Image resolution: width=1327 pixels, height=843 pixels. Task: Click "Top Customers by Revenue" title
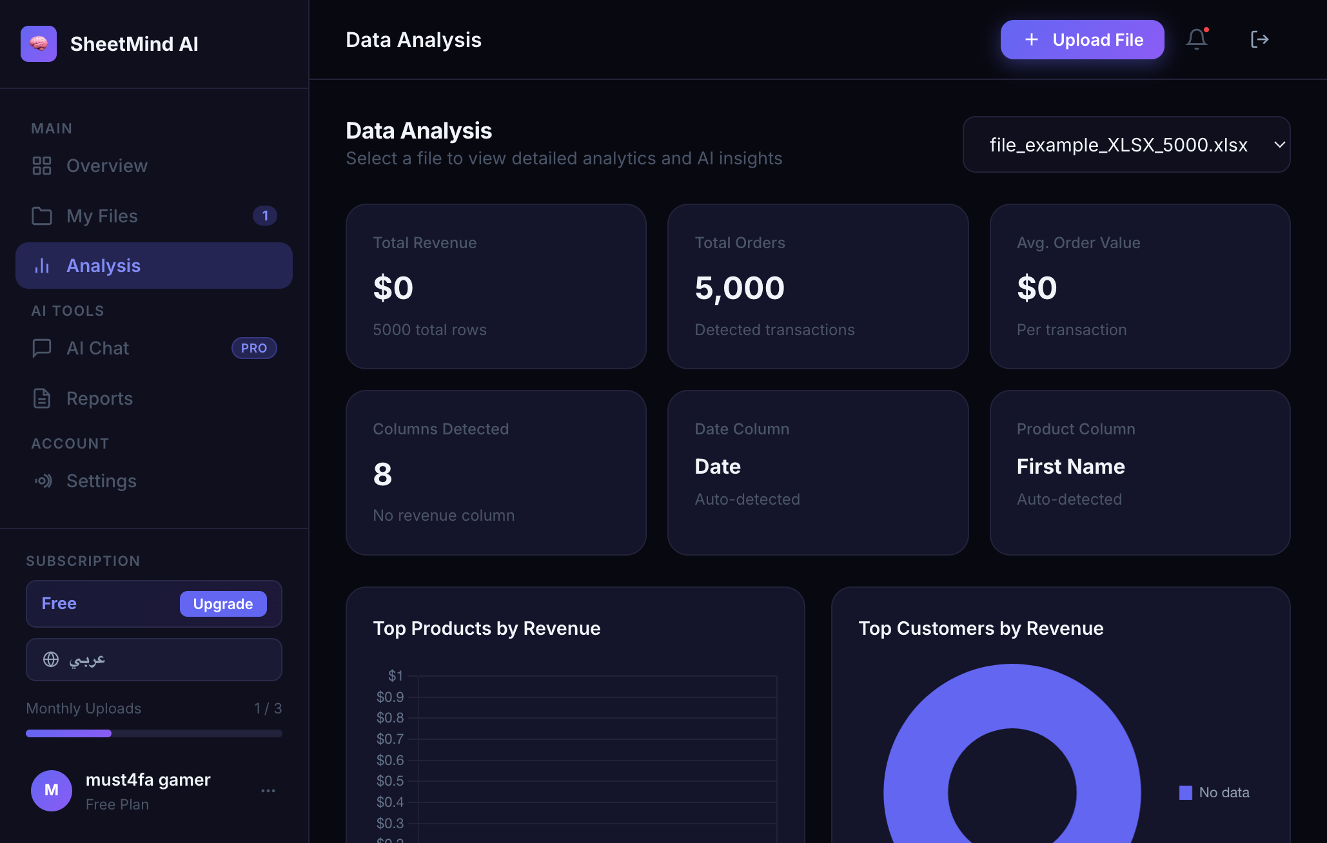tap(981, 628)
